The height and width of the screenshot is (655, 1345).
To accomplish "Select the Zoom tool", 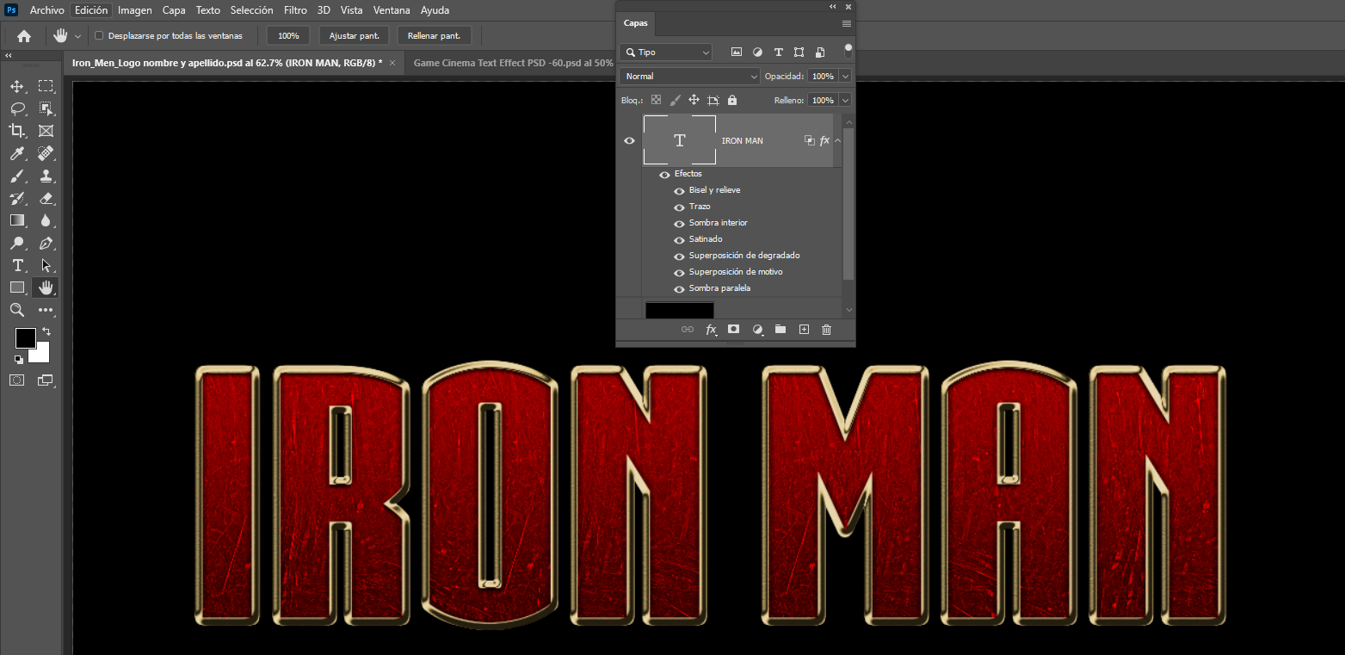I will 17,310.
